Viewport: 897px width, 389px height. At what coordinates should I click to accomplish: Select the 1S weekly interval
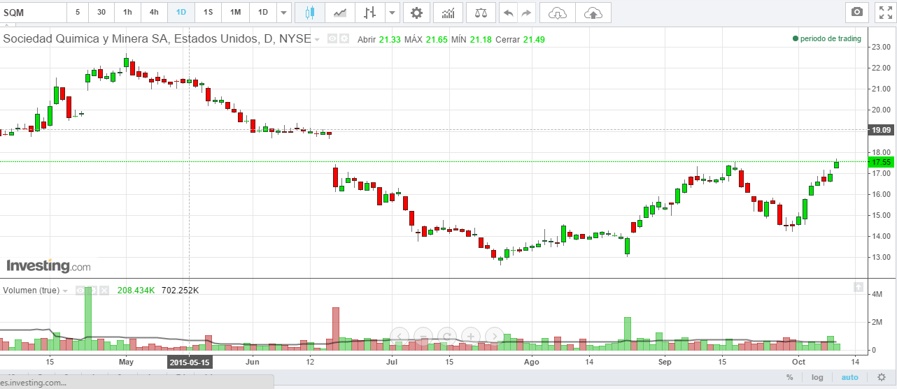[x=208, y=13]
